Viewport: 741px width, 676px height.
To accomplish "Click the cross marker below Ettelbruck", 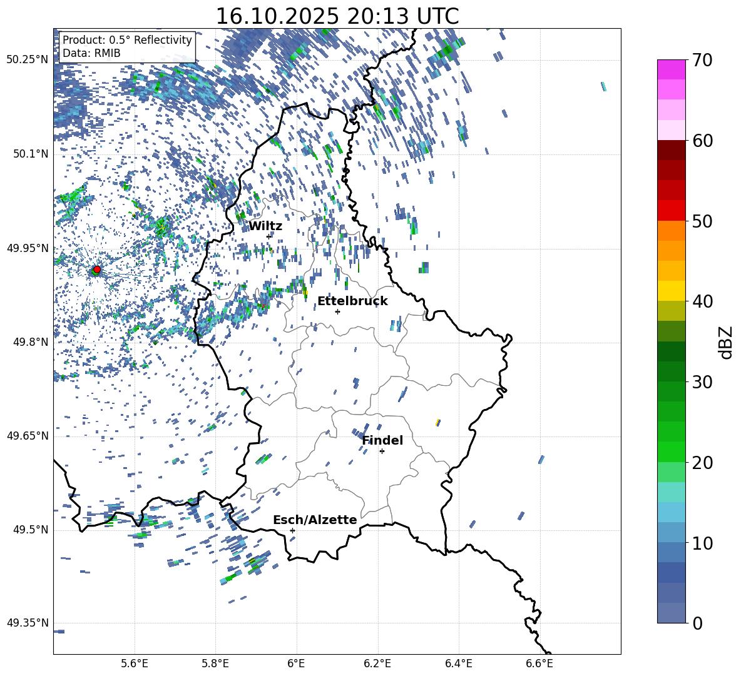I will [x=337, y=311].
